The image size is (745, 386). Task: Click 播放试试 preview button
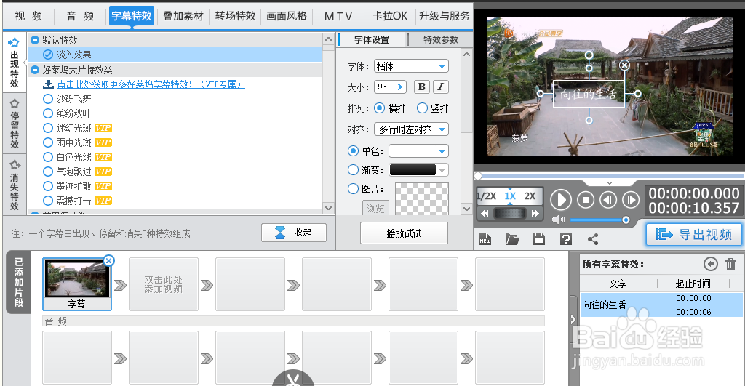[x=404, y=233]
